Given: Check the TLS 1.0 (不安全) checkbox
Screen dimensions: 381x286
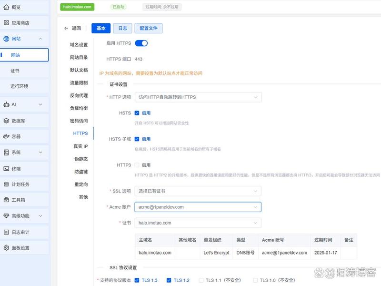Looking at the screenshot, I should [x=255, y=280].
